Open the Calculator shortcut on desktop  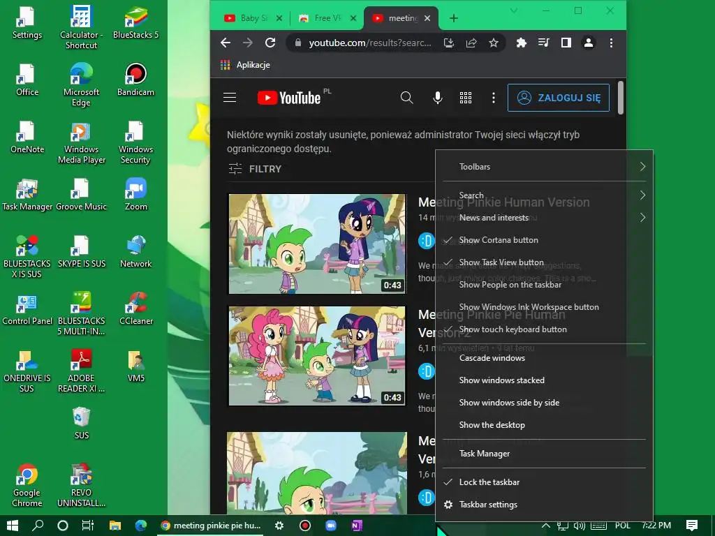(81, 27)
